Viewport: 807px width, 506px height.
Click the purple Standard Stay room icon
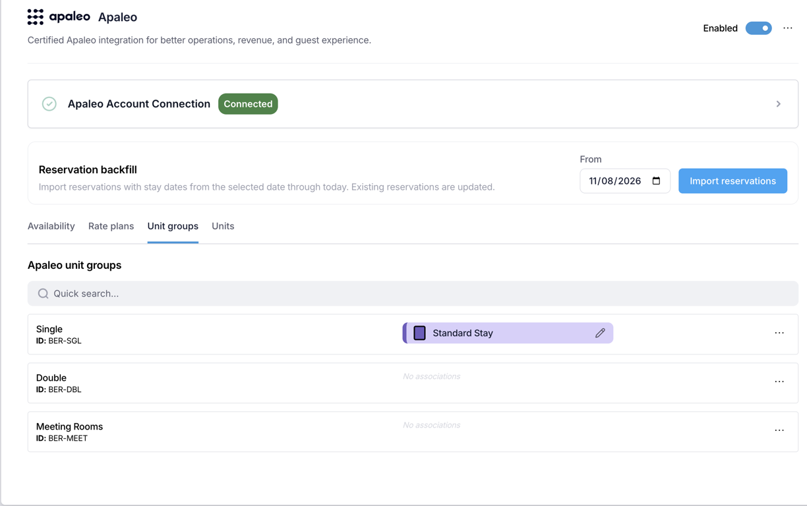[x=419, y=333]
